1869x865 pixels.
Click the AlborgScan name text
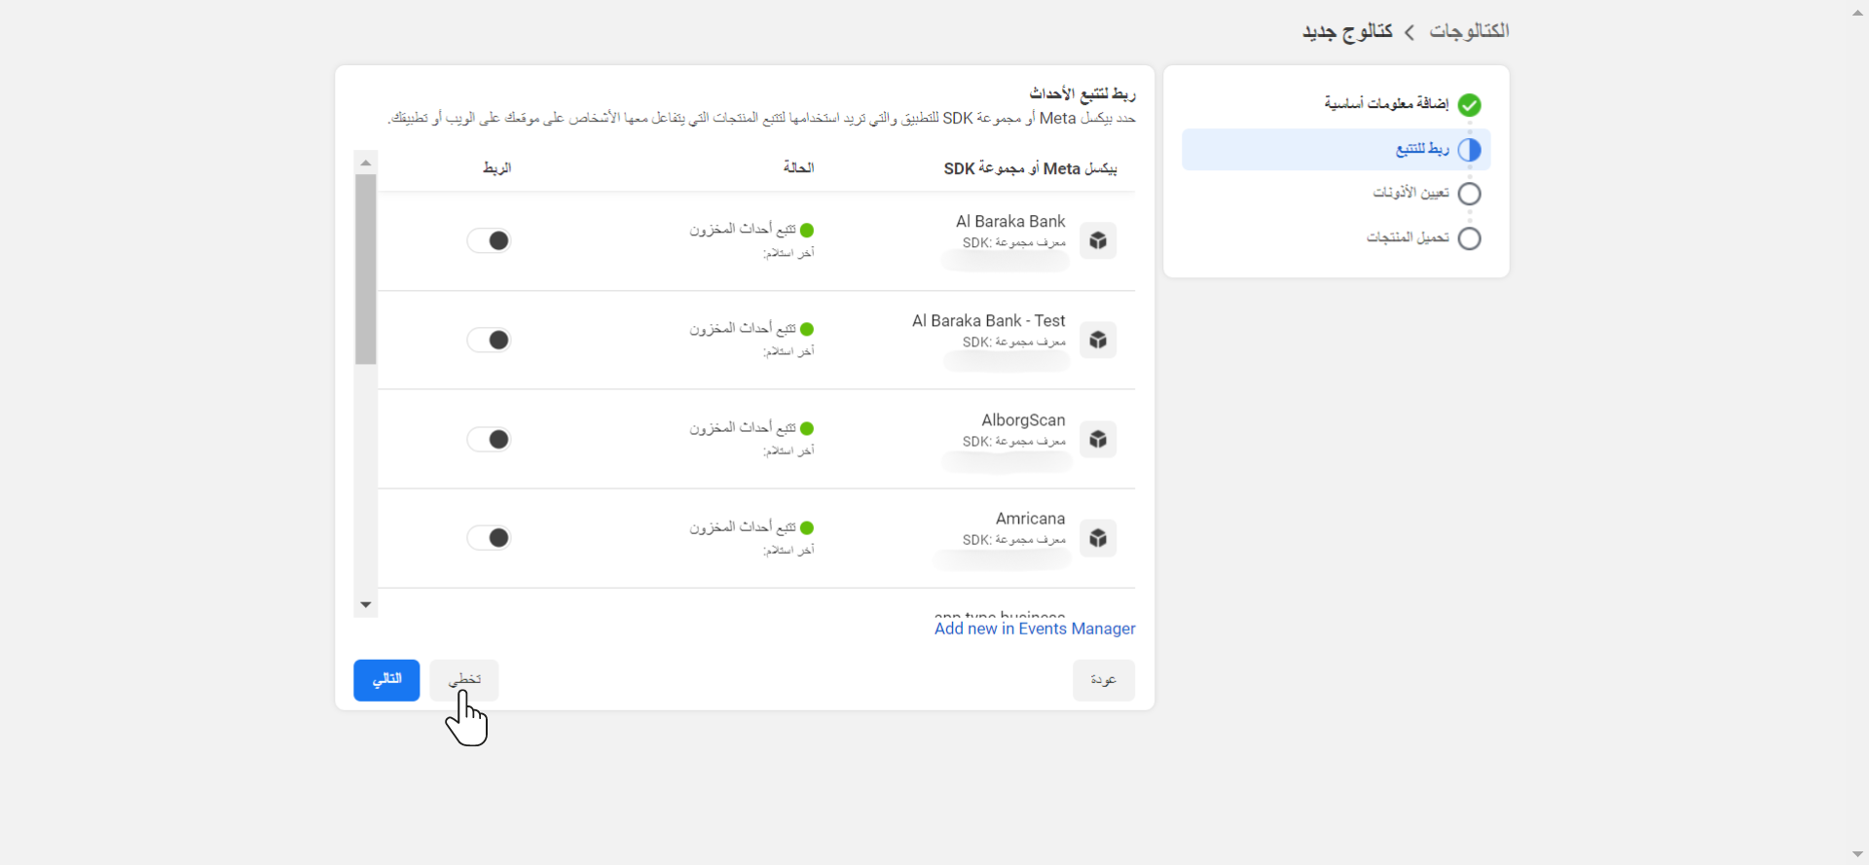coord(1023,419)
